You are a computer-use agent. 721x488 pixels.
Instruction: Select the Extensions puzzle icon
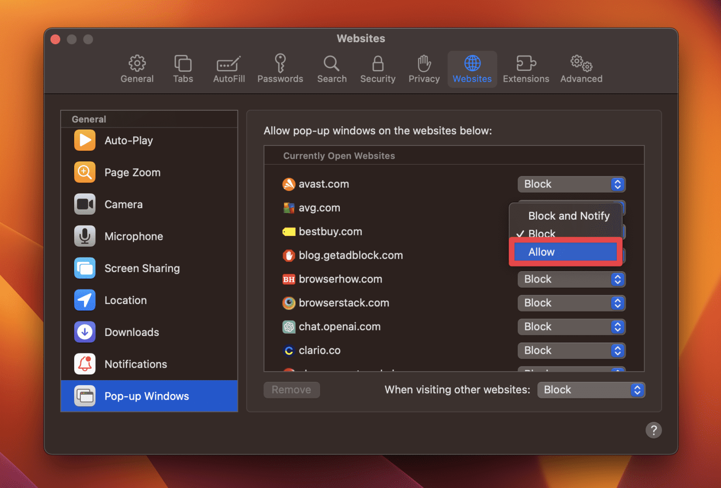click(x=526, y=69)
